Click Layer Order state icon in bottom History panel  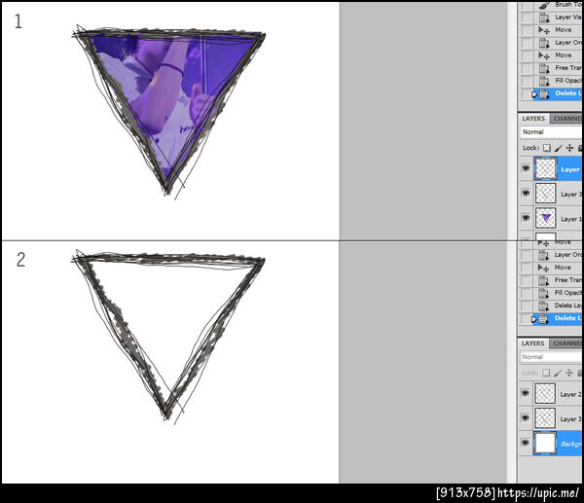(x=543, y=255)
